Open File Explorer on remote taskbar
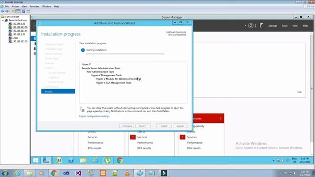This screenshot has width=315, height=177. [83, 160]
